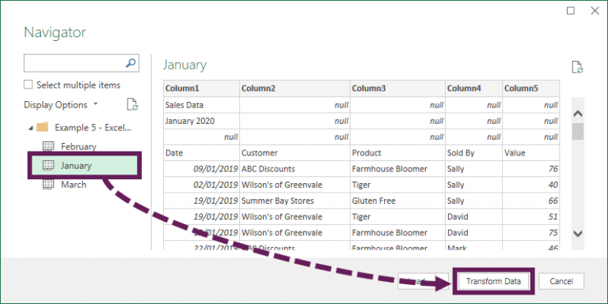Image resolution: width=608 pixels, height=304 pixels.
Task: Click the 'Date' header cell
Action: (202, 152)
